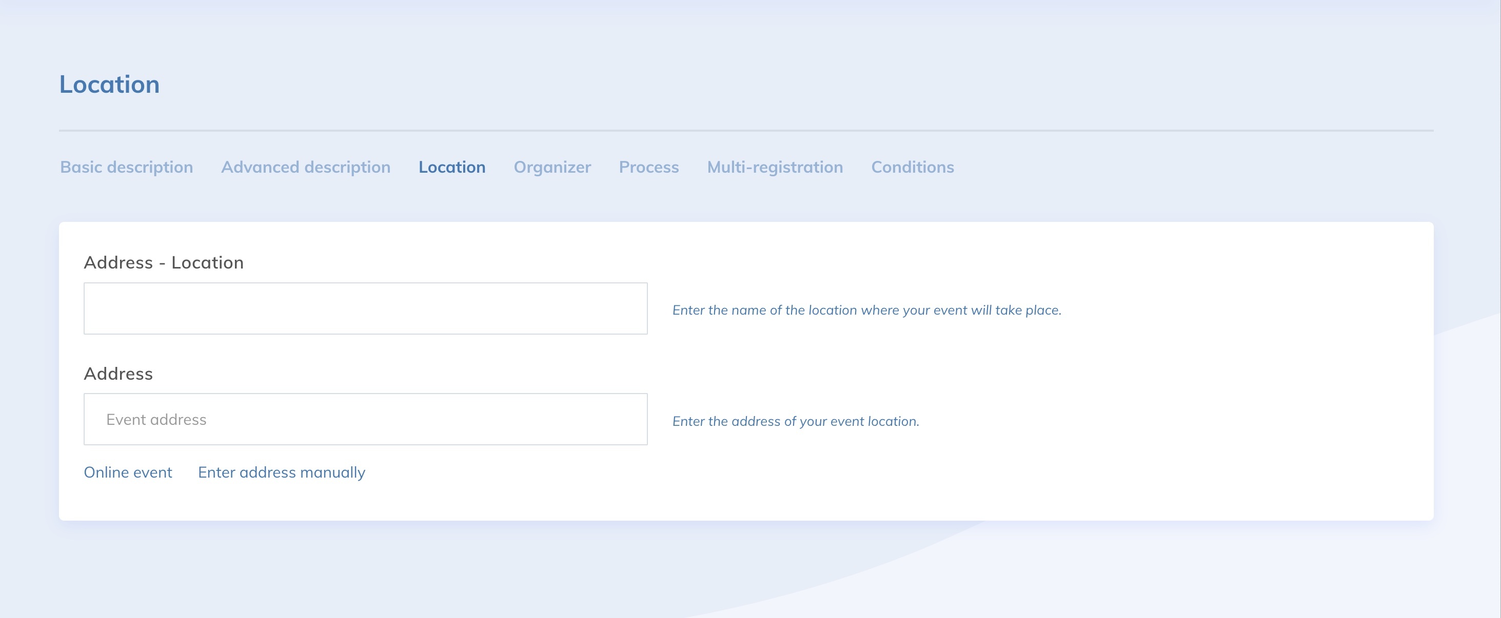Open the Basic description tab
1501x618 pixels.
126,167
